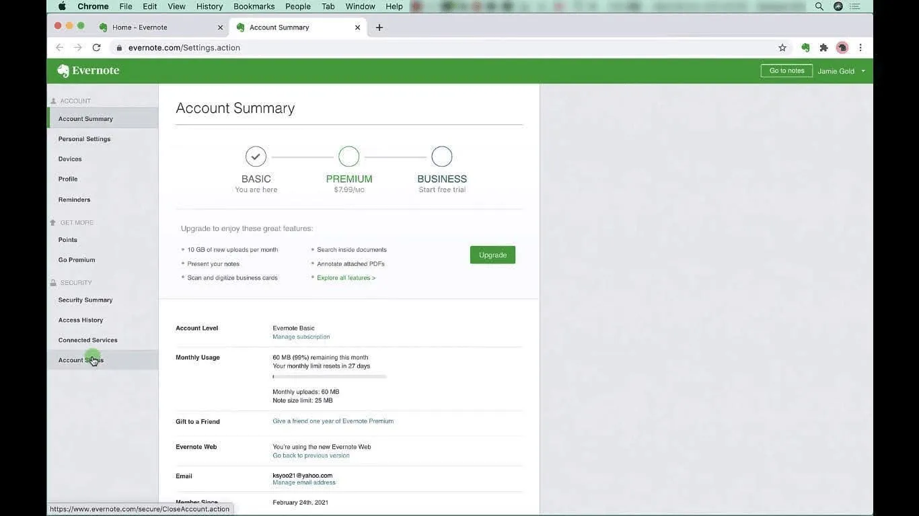This screenshot has width=919, height=516.
Task: Open a new tab with plus icon
Action: [379, 28]
